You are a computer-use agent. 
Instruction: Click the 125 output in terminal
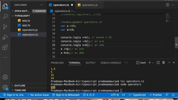tap(53, 87)
